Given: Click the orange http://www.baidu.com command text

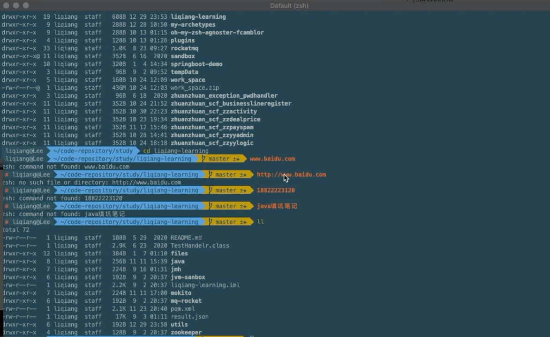Looking at the screenshot, I should pos(291,175).
